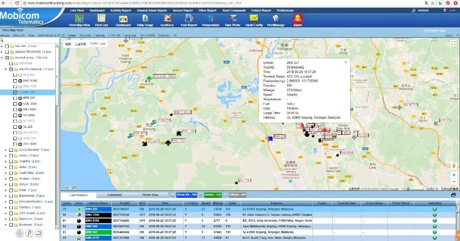Select the Online : 425 radio button
The width and height of the screenshot is (460, 241).
[x=201, y=195]
